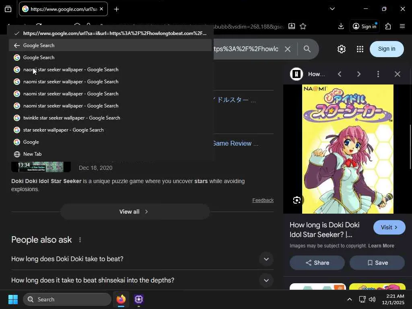412x309 pixels.
Task: Click the Feedback link
Action: coord(263,200)
